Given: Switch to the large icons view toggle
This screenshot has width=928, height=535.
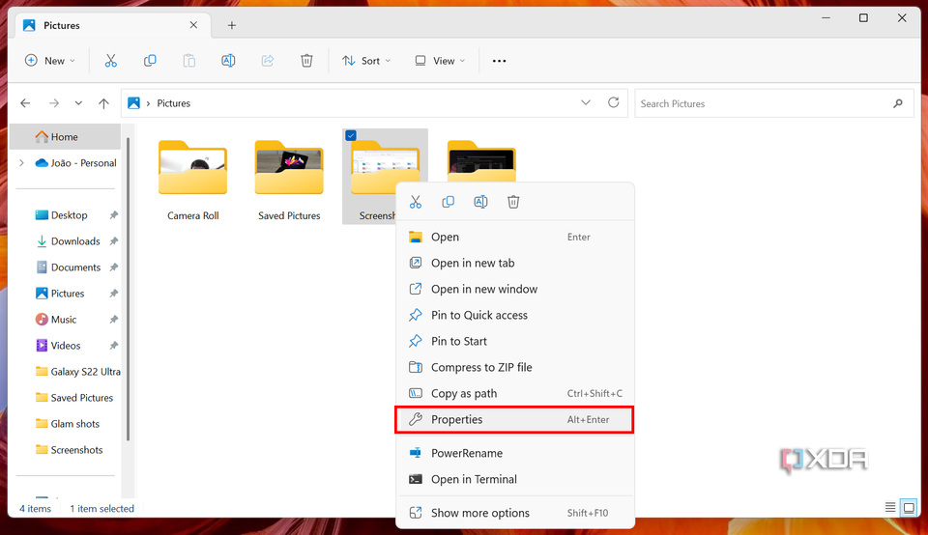Looking at the screenshot, I should coord(908,508).
